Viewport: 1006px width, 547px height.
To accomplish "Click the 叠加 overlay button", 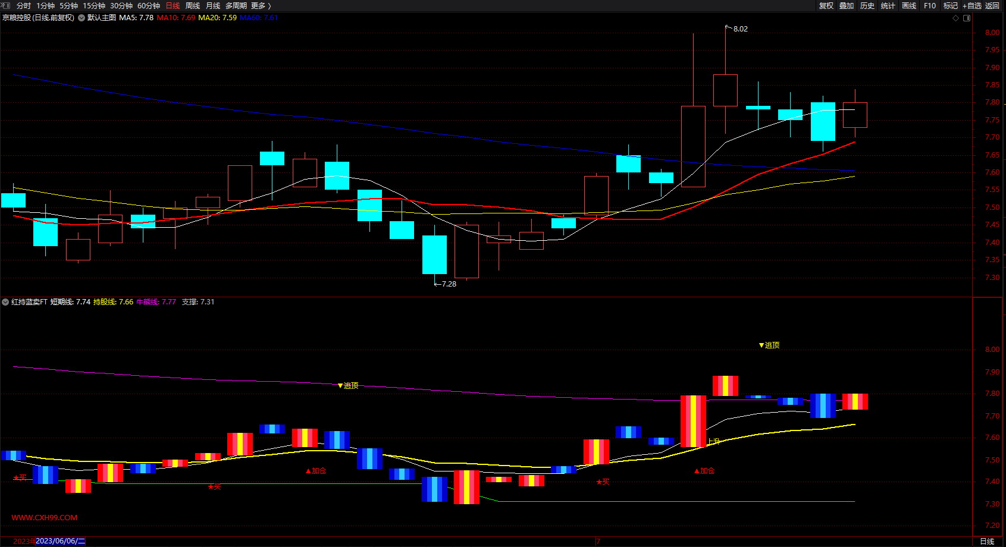I will coord(847,5).
